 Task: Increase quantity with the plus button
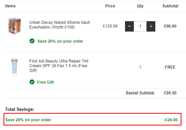151,26
